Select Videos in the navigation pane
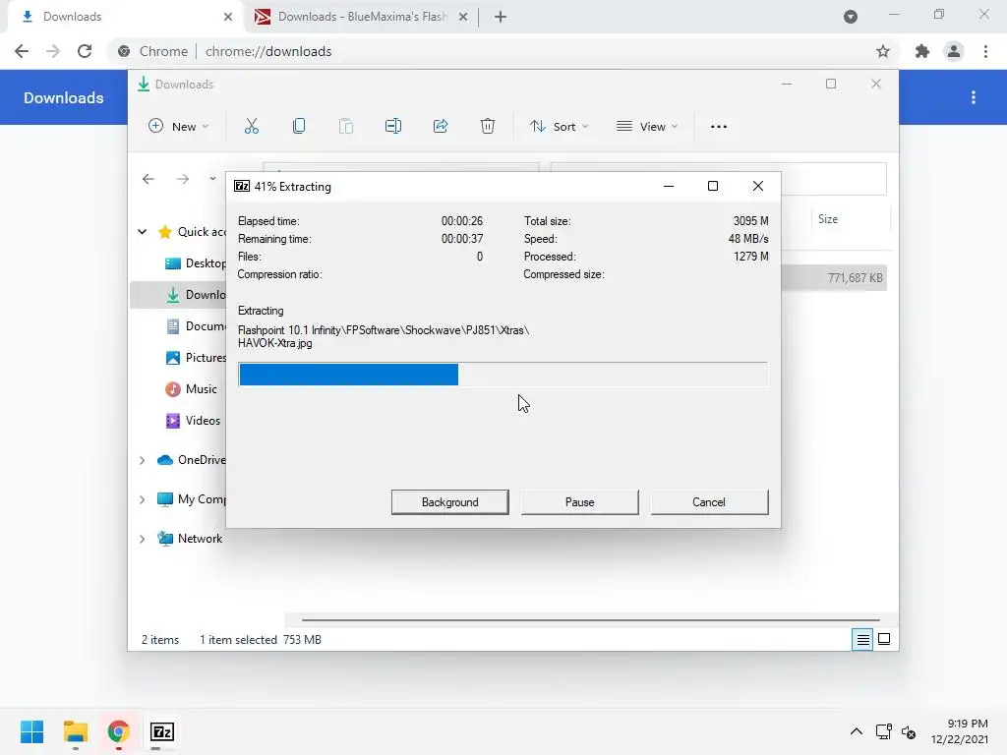 pyautogui.click(x=193, y=421)
